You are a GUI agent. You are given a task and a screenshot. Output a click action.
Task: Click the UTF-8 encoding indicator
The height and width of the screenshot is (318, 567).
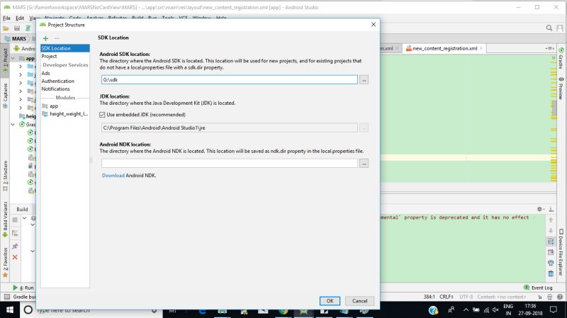pyautogui.click(x=466, y=297)
